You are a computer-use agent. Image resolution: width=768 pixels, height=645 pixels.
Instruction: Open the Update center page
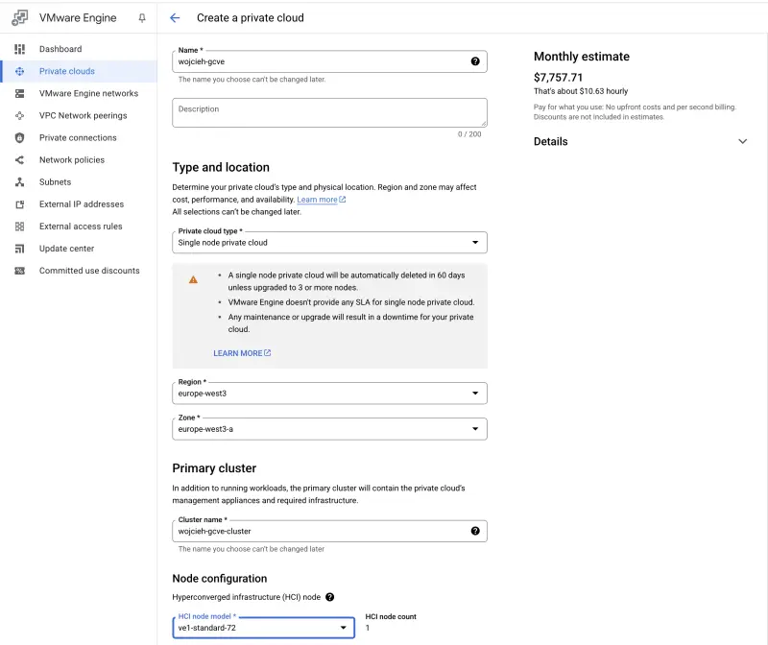[66, 249]
